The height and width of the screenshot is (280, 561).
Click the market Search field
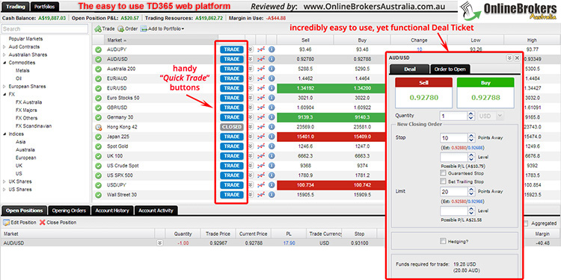(x=45, y=29)
